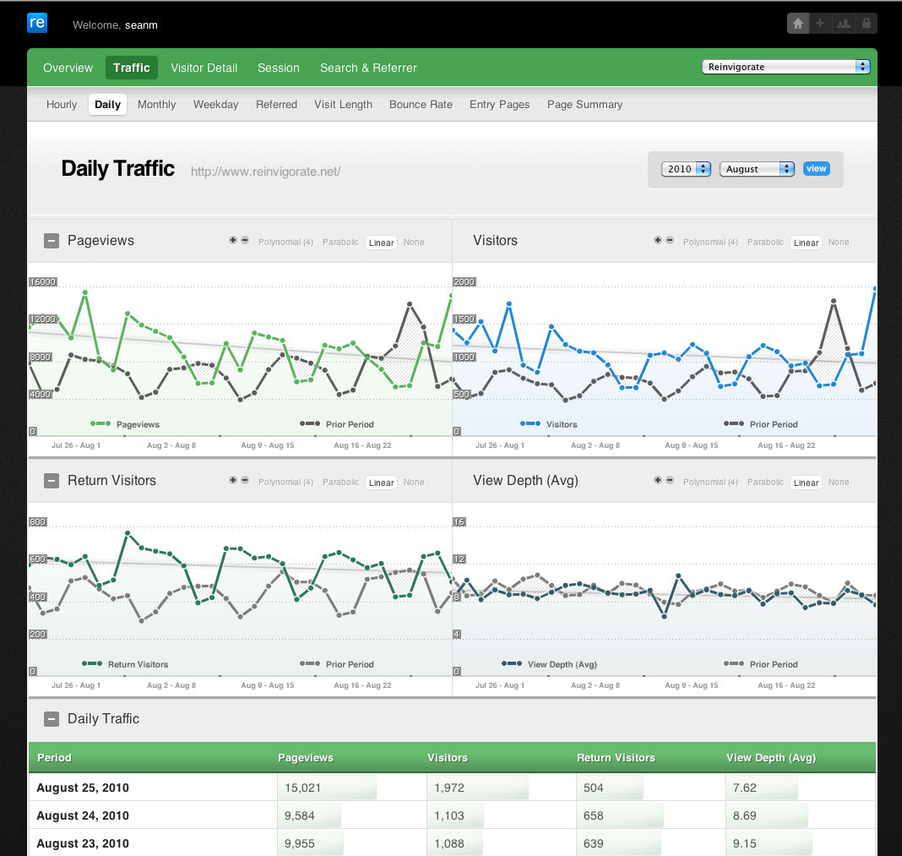Click the plus icon on View Depth chart
Screen dimensions: 902x856
[658, 481]
